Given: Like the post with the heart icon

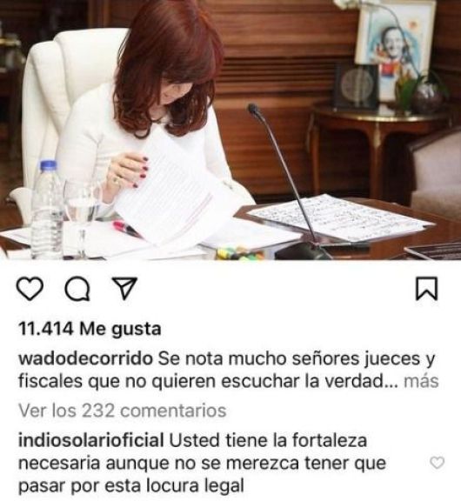Looking at the screenshot, I should pos(30,289).
